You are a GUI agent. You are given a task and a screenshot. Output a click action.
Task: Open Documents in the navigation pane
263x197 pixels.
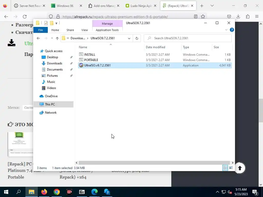55,70
